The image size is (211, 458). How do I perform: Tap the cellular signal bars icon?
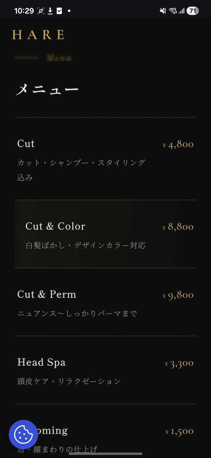coord(181,11)
